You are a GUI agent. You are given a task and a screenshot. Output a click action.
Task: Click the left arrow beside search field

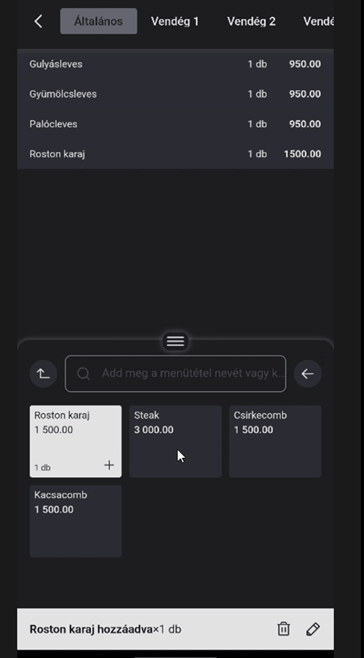[x=307, y=373]
